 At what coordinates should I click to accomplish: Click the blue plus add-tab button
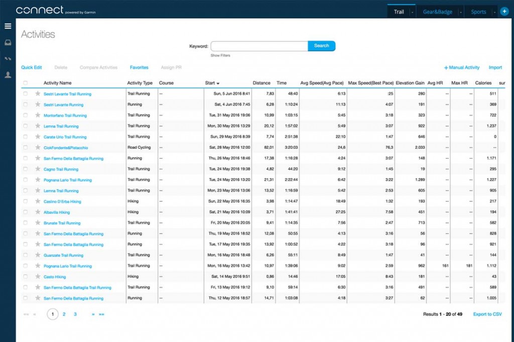[504, 12]
